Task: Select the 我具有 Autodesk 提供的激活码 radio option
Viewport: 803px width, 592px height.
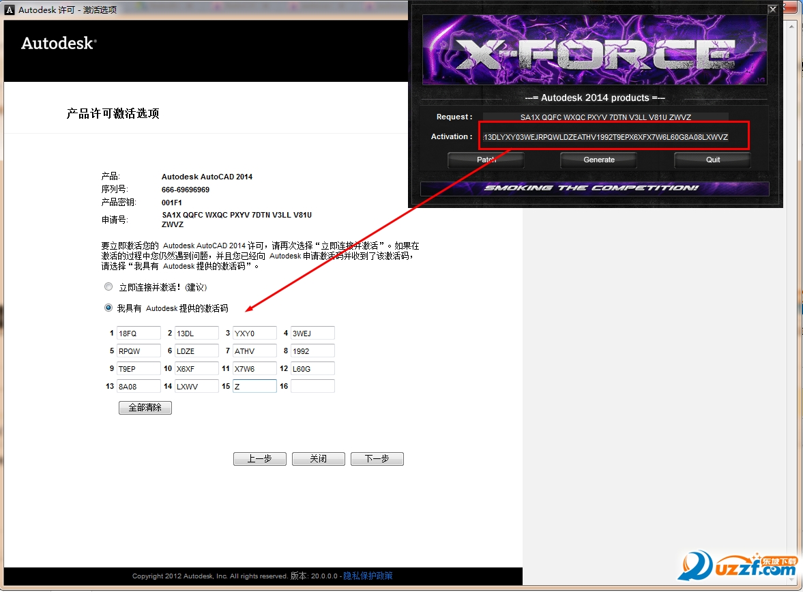Action: click(108, 308)
